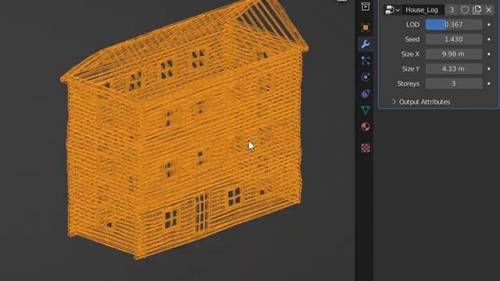This screenshot has width=500, height=281.
Task: Toggle the fake user shield icon
Action: point(465,10)
